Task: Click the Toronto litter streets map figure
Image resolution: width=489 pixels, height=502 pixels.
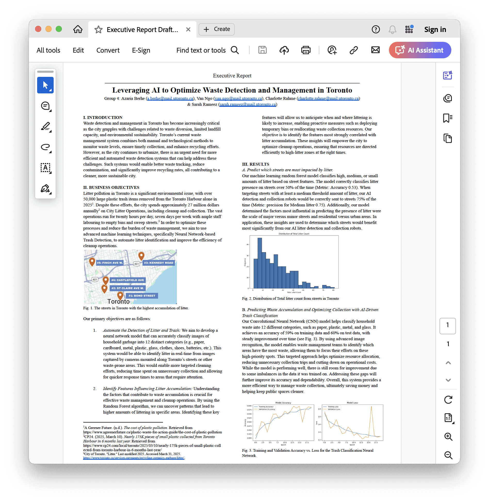Action: tap(130, 277)
